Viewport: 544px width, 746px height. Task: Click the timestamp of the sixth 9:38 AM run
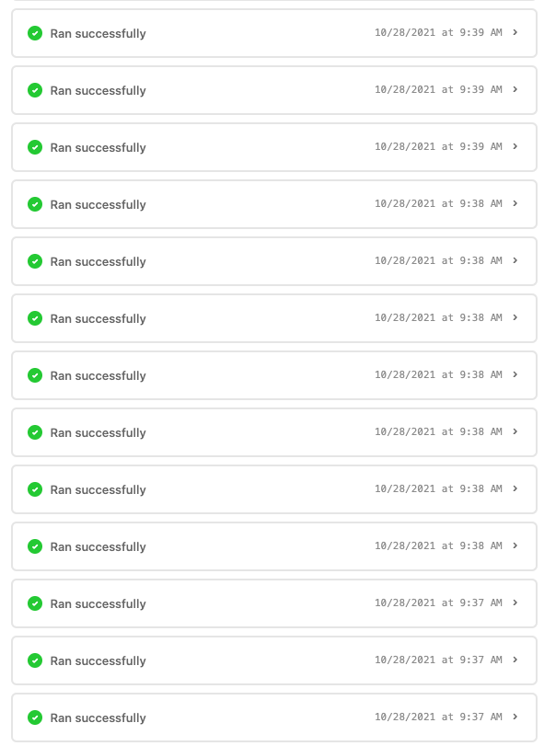438,488
